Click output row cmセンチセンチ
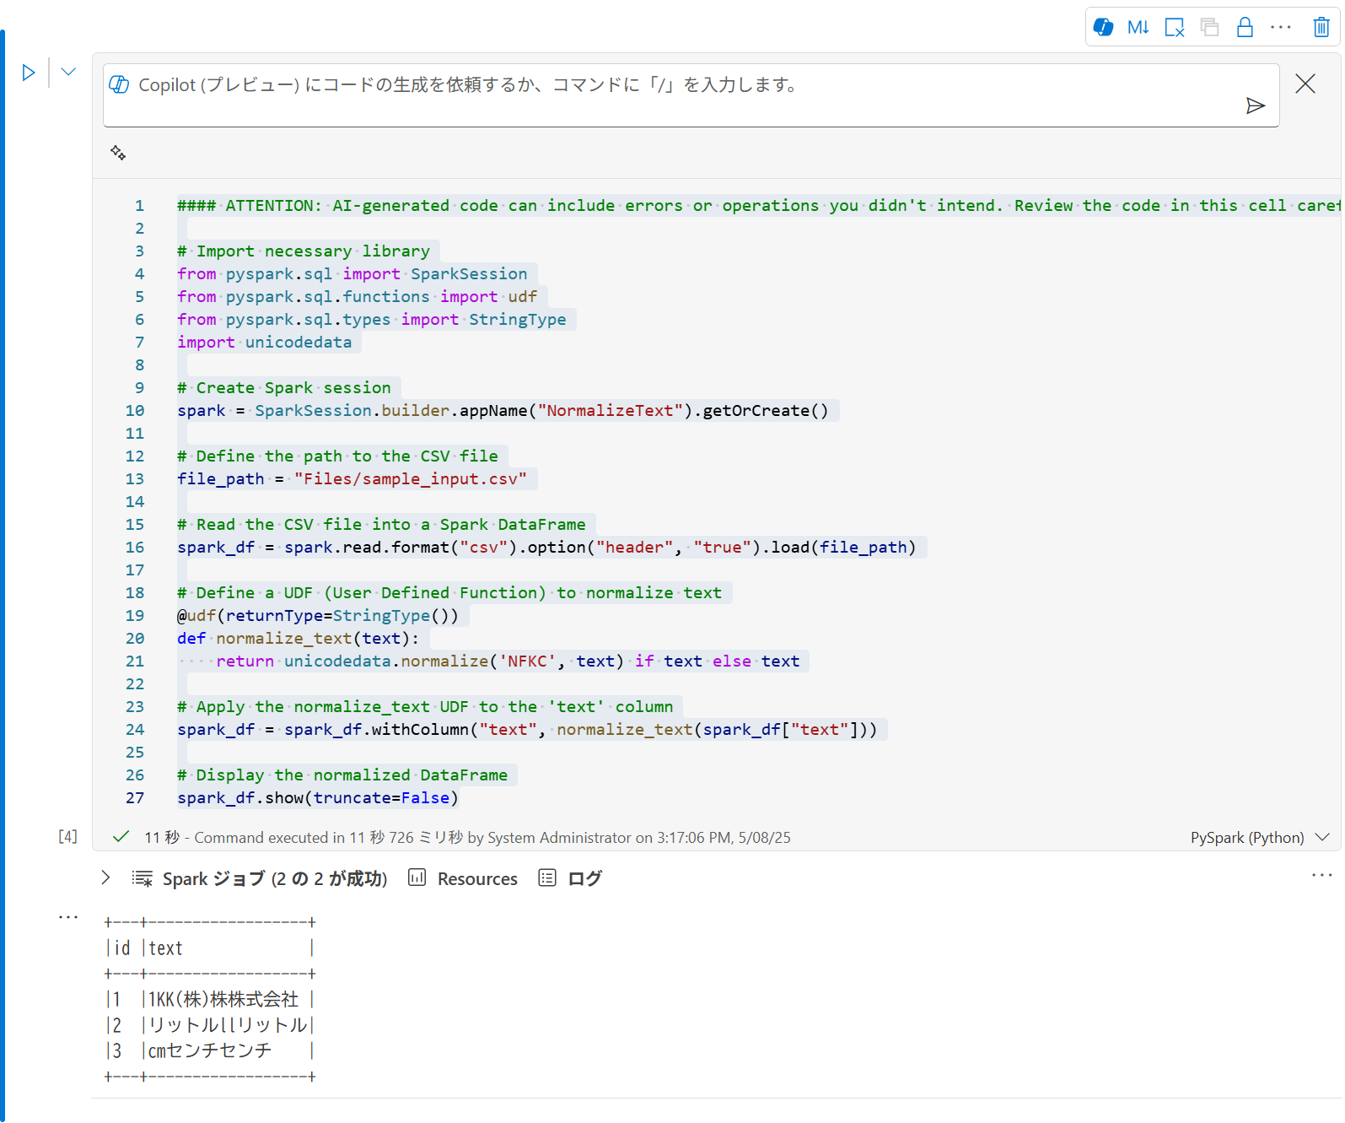Viewport: 1345px width, 1123px height. [209, 1051]
